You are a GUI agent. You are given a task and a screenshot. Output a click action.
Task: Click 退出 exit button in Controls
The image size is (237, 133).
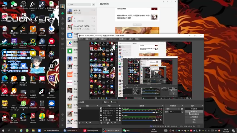[x=194, y=122]
